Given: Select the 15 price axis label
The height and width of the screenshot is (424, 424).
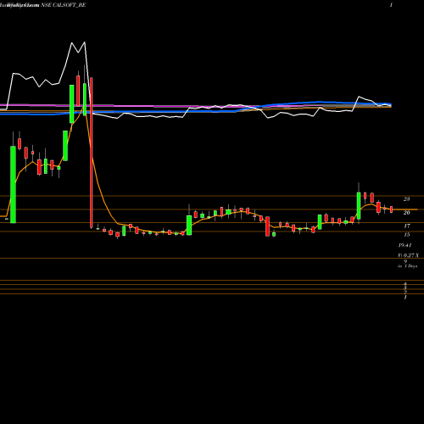Looking at the screenshot, I should tap(407, 235).
